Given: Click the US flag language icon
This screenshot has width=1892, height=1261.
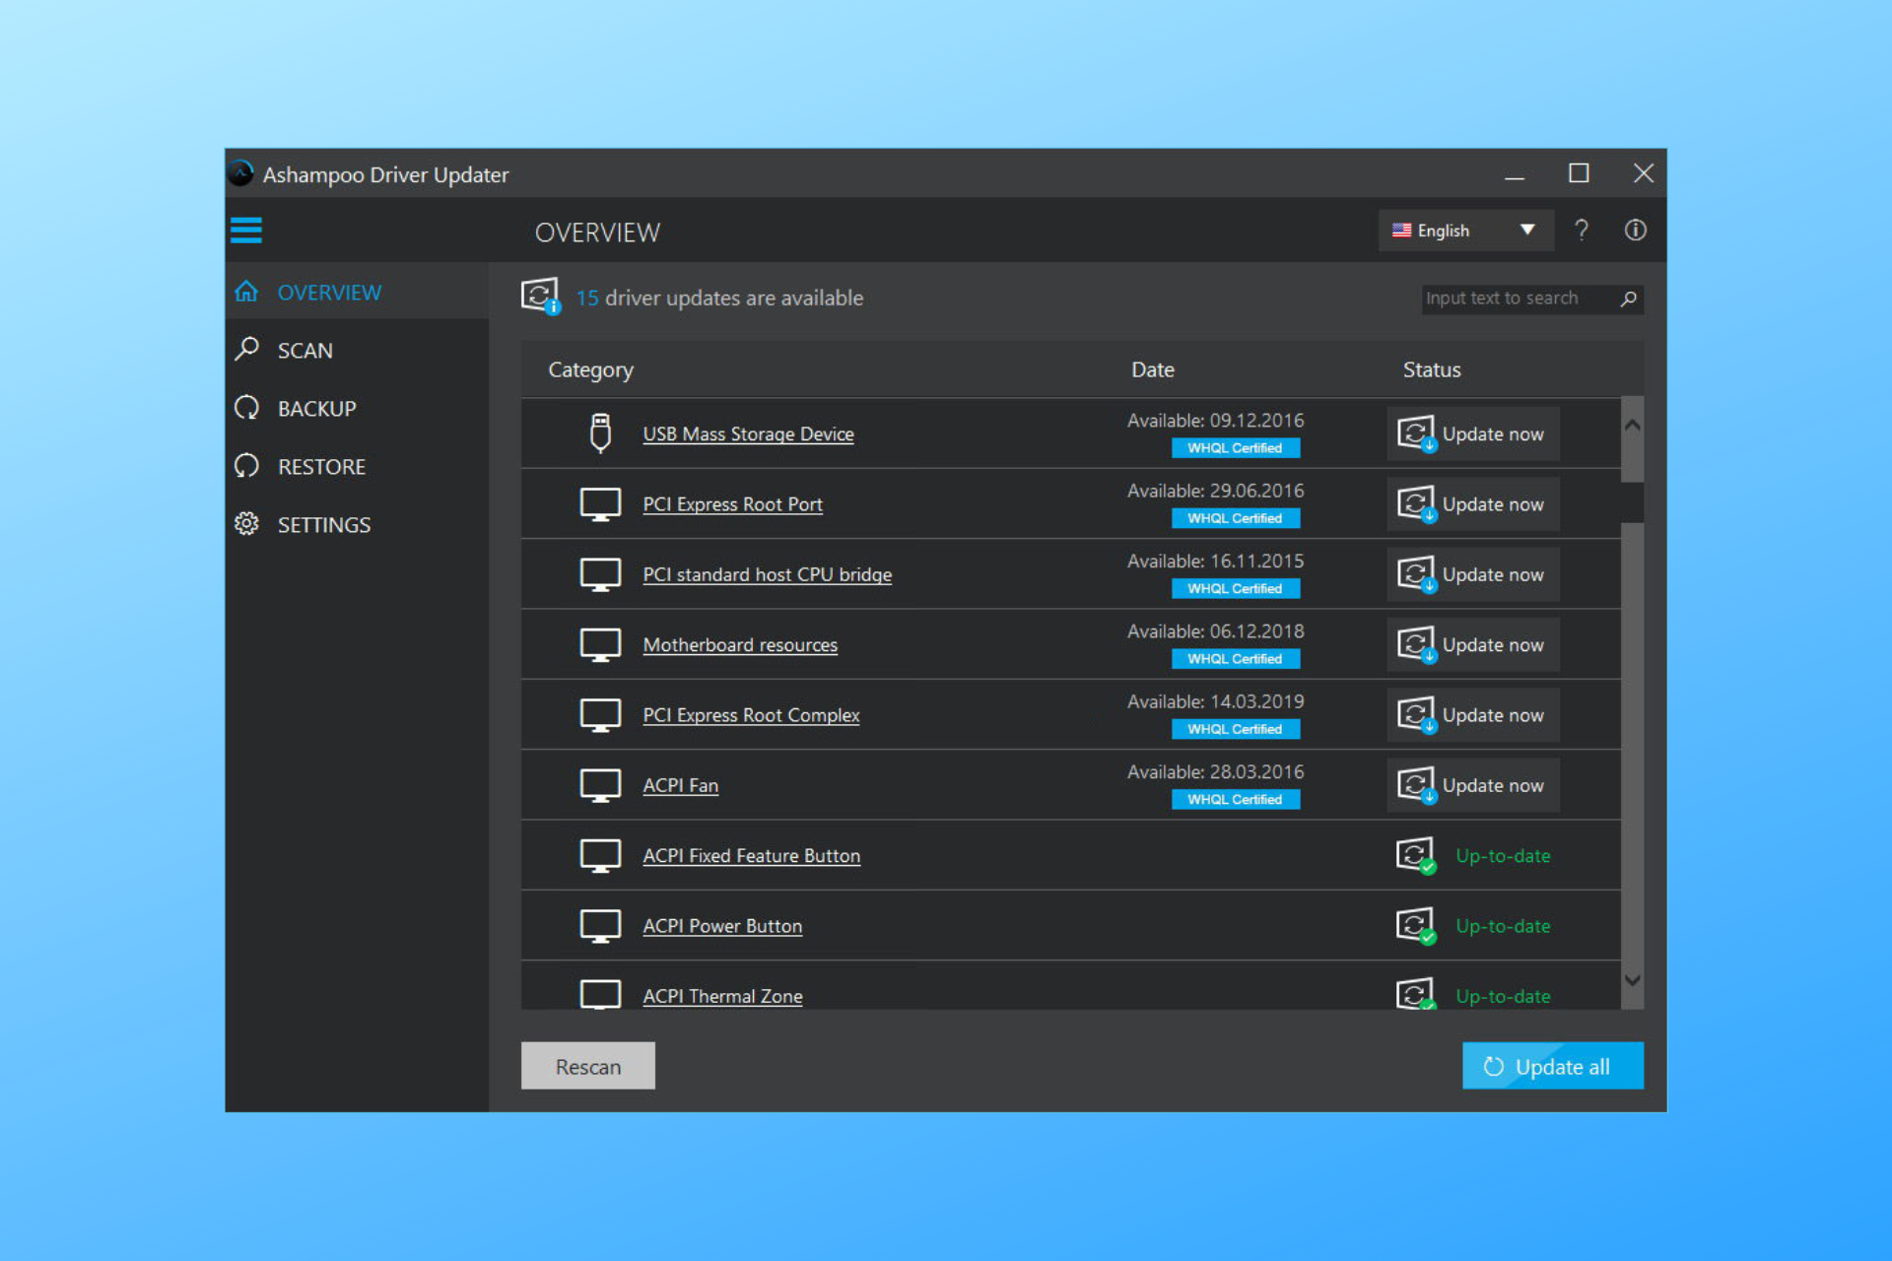Looking at the screenshot, I should [x=1401, y=231].
